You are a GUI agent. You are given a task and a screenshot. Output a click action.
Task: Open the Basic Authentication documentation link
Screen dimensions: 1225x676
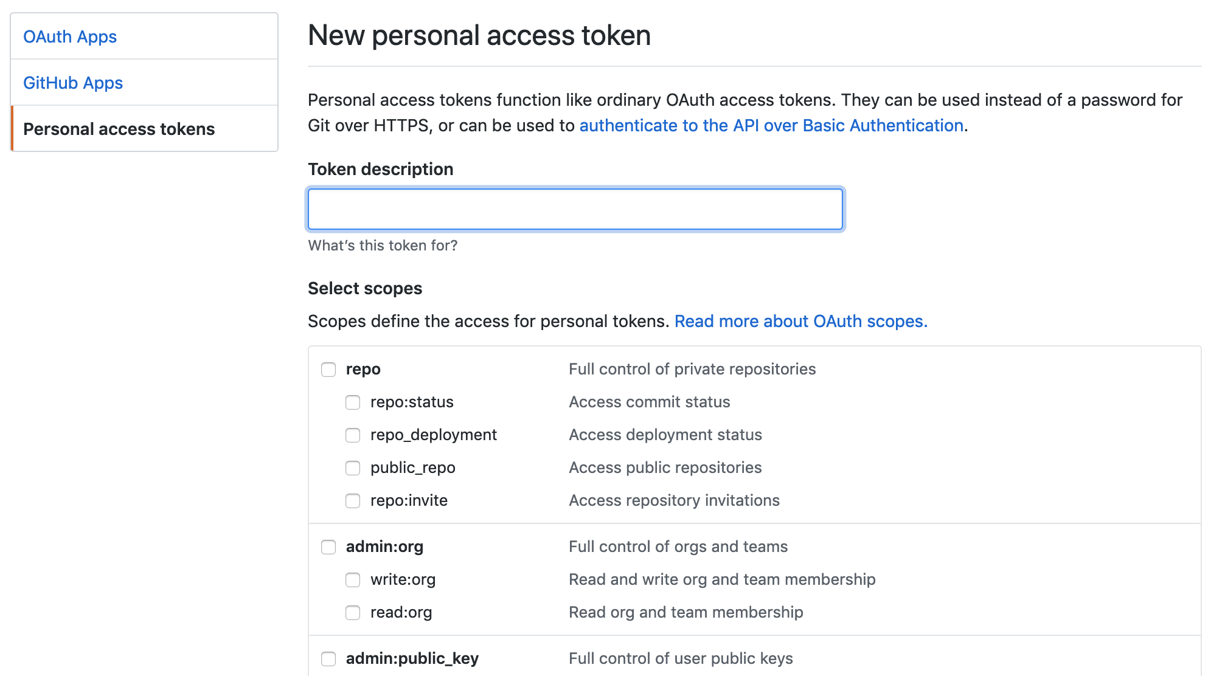(771, 125)
